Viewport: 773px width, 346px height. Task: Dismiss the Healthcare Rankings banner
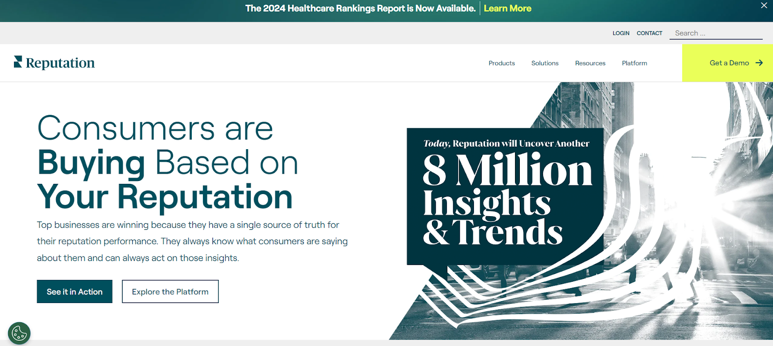(764, 6)
